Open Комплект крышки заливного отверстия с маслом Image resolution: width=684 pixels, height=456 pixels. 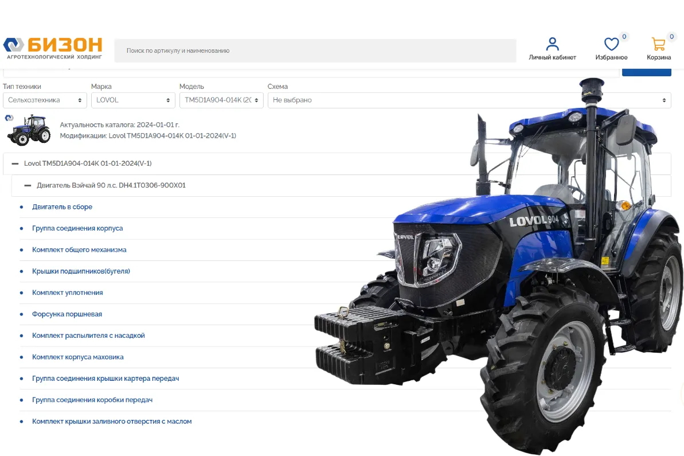[112, 422]
